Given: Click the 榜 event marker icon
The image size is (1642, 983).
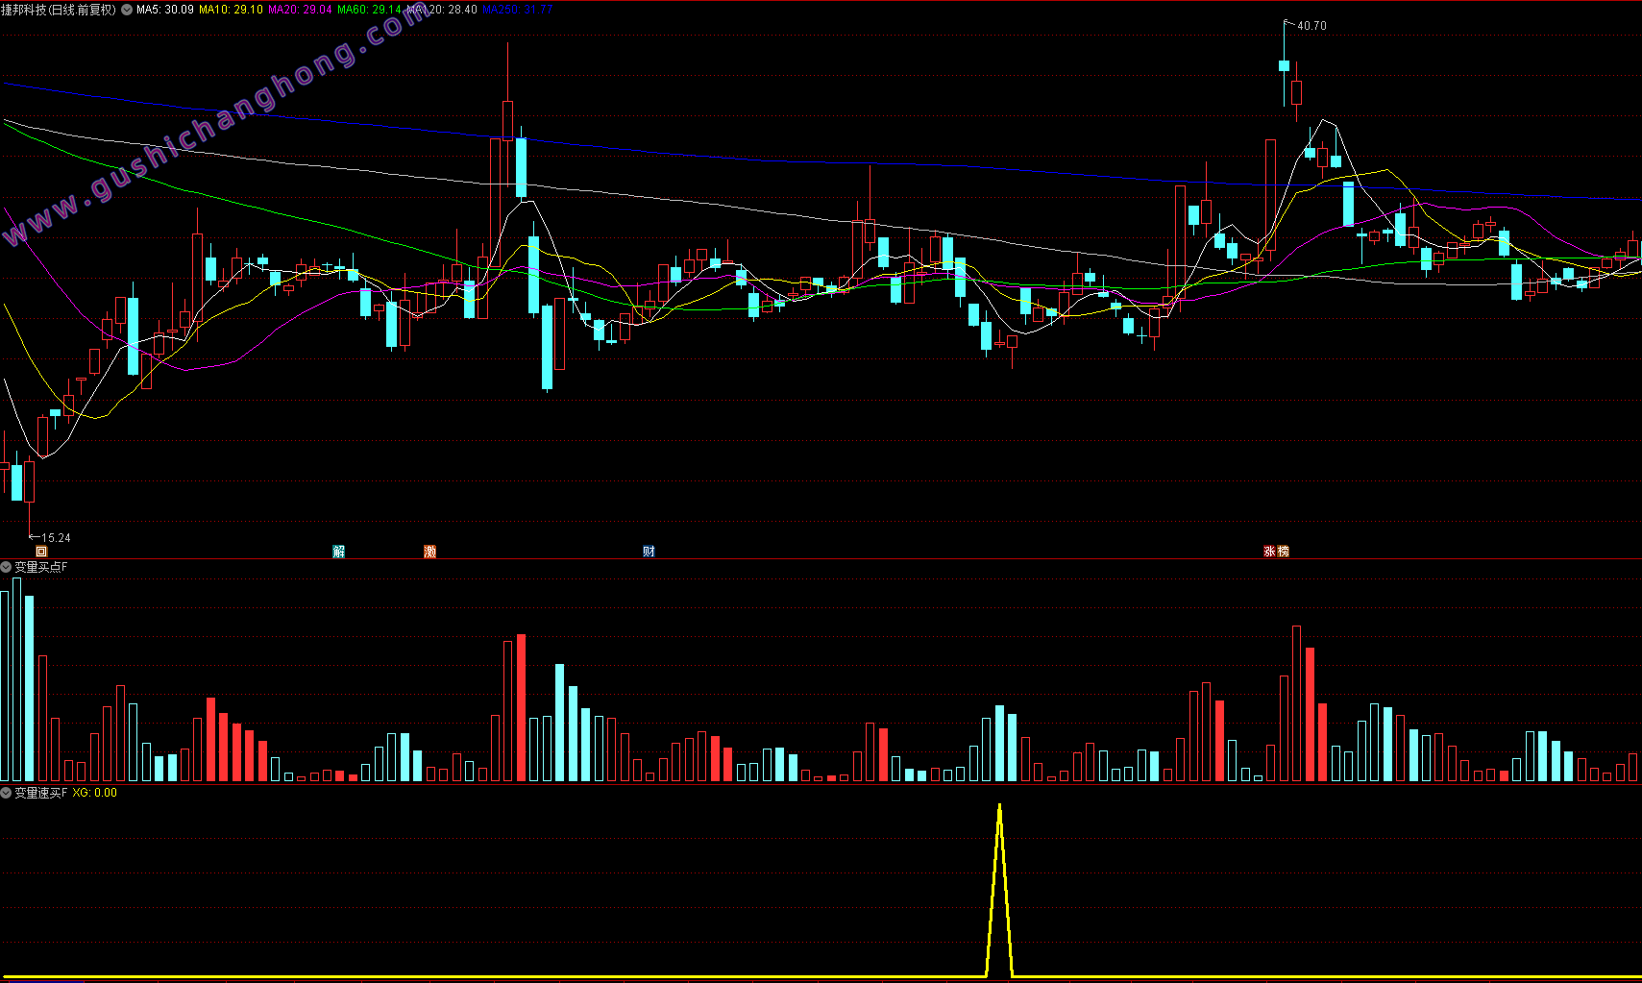Looking at the screenshot, I should [1283, 552].
